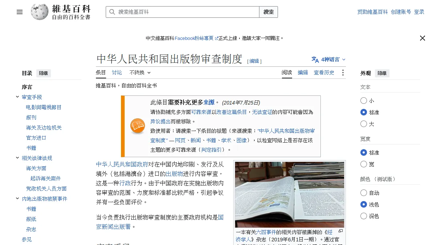Image resolution: width=436 pixels, height=245 pixels.
Task: Go to 海关方面 in contents
Action: 36,168
